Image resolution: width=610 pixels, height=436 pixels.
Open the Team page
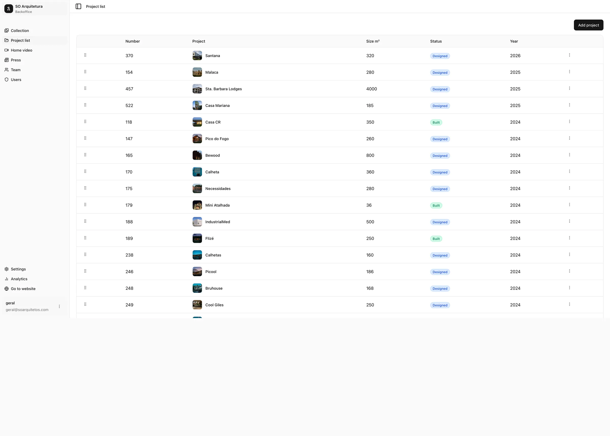[x=35, y=70]
